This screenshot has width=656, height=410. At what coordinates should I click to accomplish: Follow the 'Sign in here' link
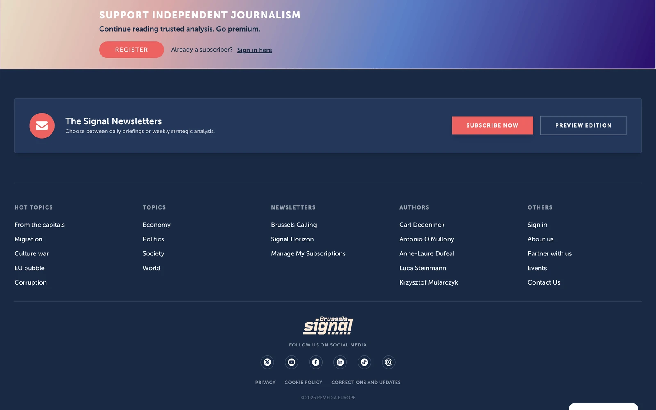tap(255, 50)
